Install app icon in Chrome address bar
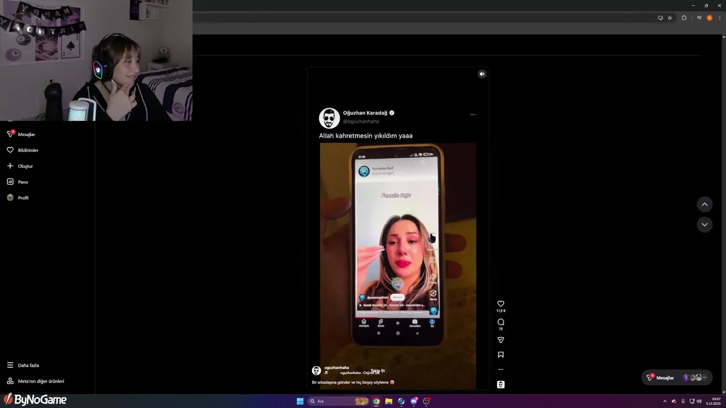Viewport: 726px width, 408px height. coord(660,18)
